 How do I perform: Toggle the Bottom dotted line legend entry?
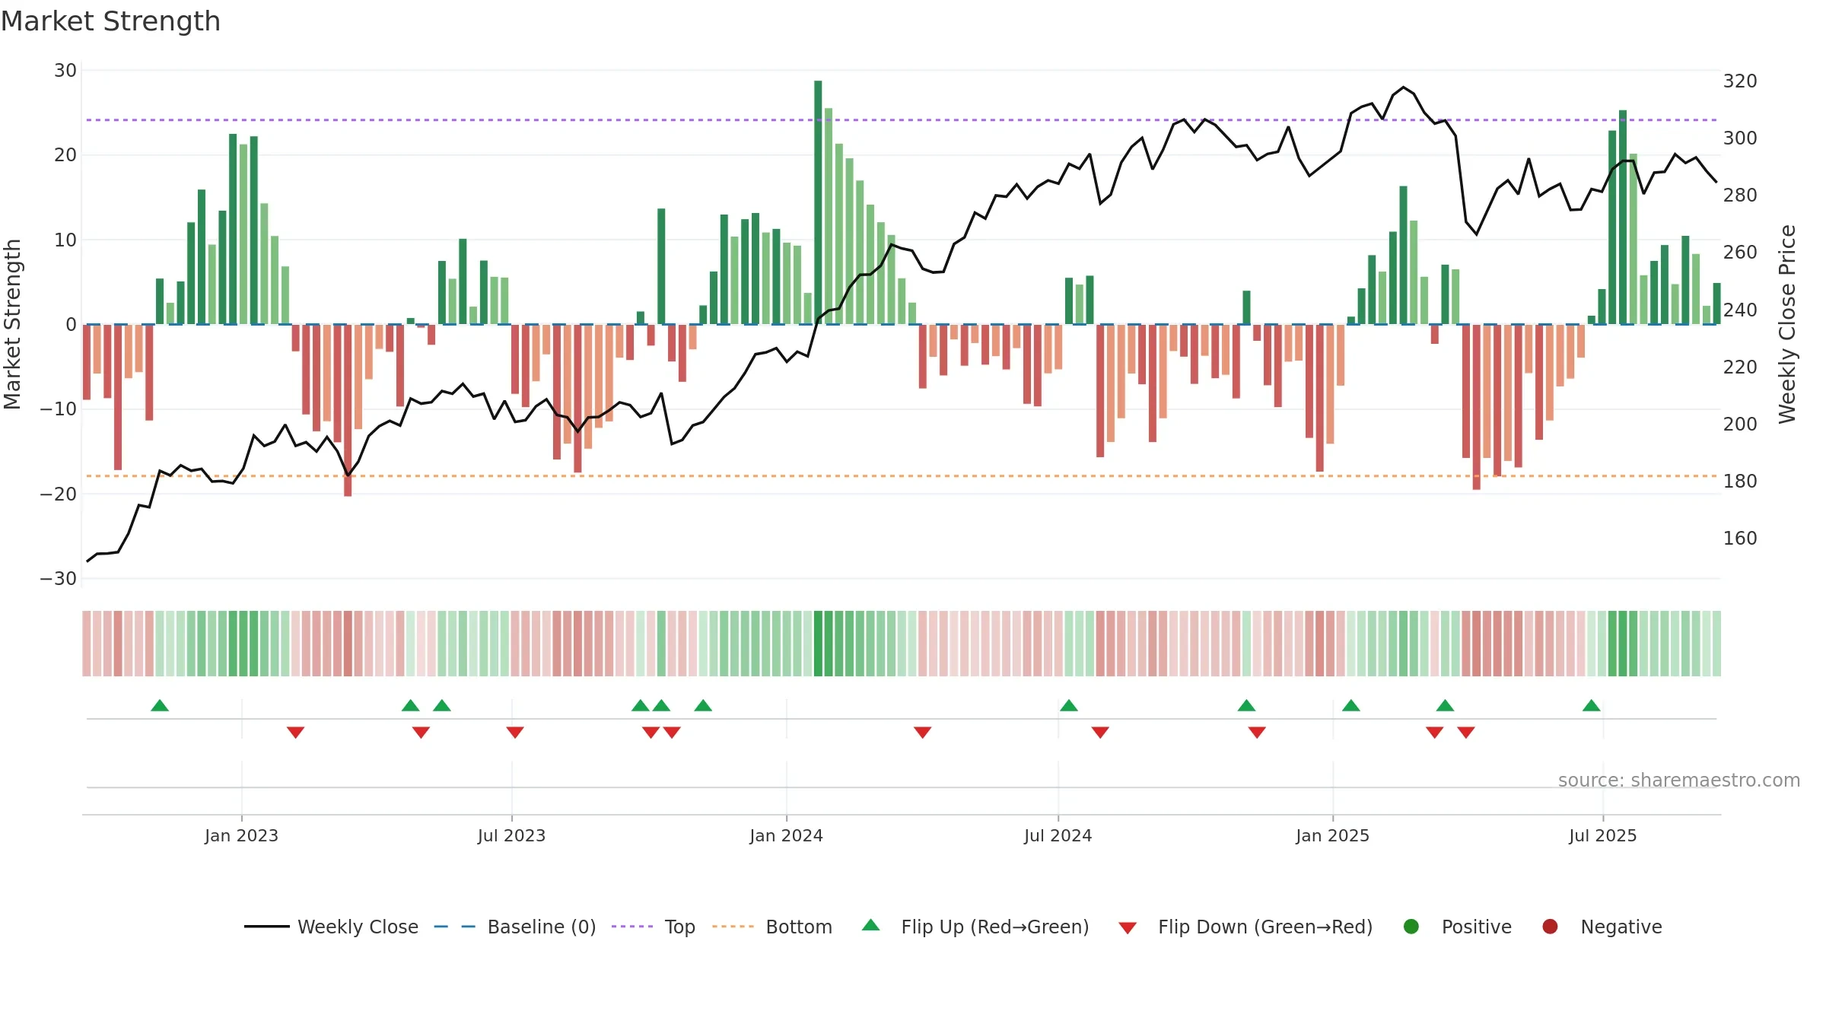tap(772, 927)
